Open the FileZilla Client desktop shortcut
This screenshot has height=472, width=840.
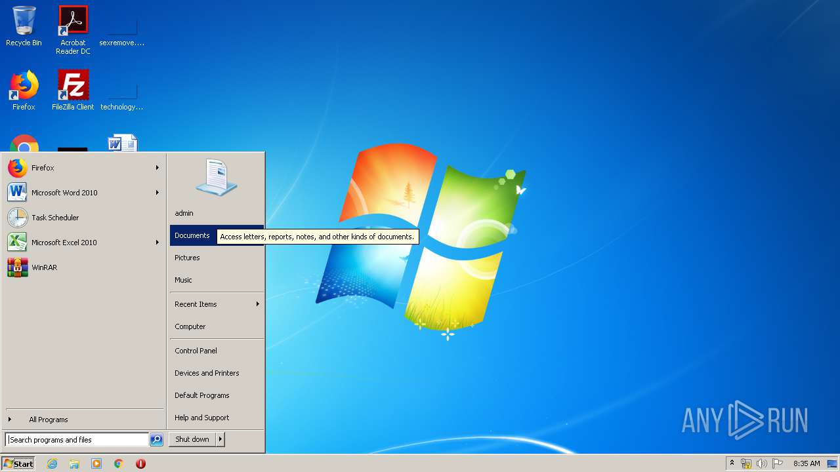[x=73, y=90]
